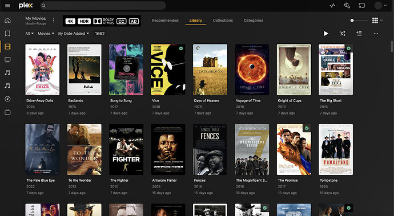Click into the search field
394x216 pixels.
point(103,6)
